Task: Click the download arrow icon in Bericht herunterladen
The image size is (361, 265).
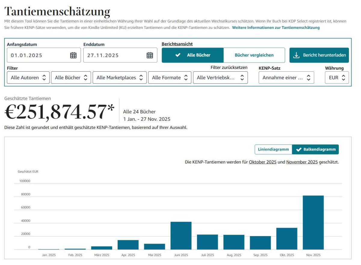Action: click(296, 55)
